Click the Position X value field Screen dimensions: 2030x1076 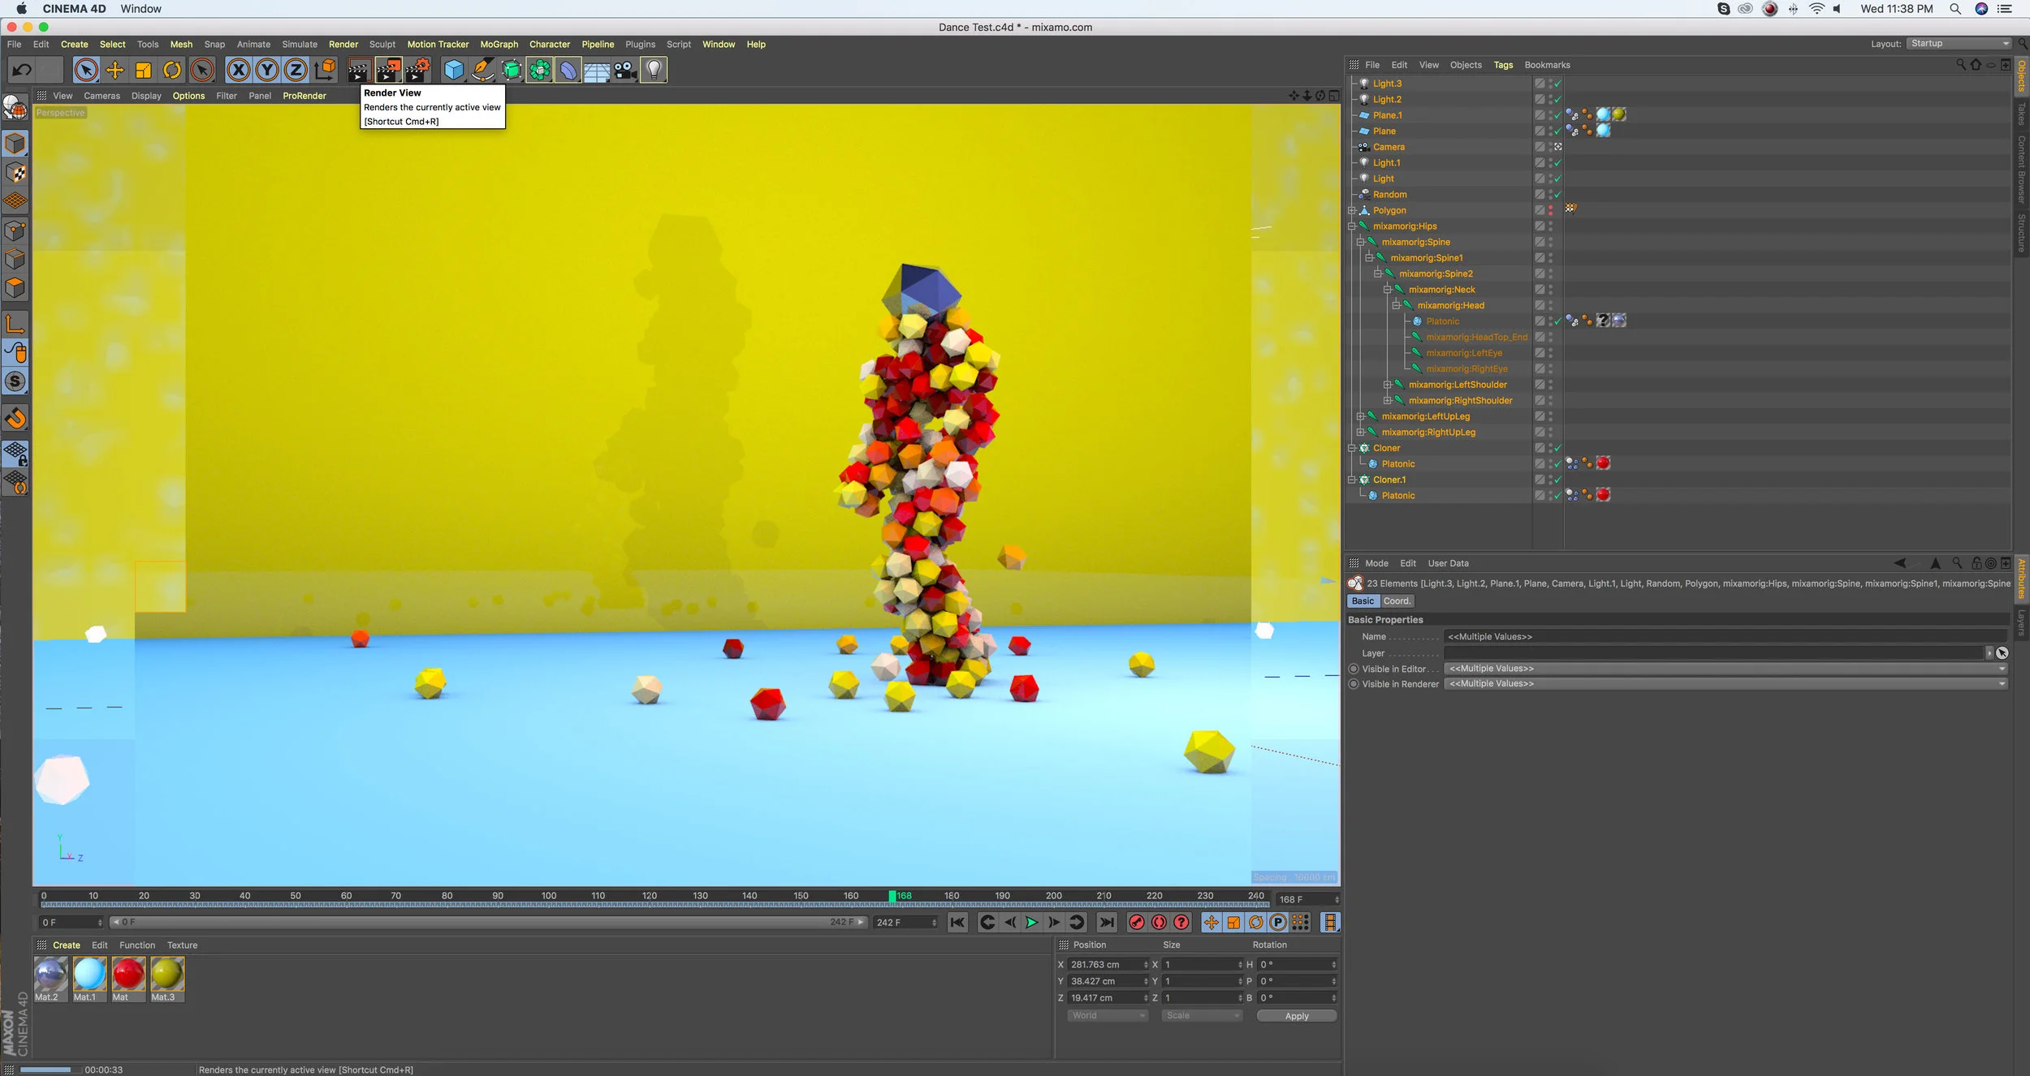click(1108, 965)
